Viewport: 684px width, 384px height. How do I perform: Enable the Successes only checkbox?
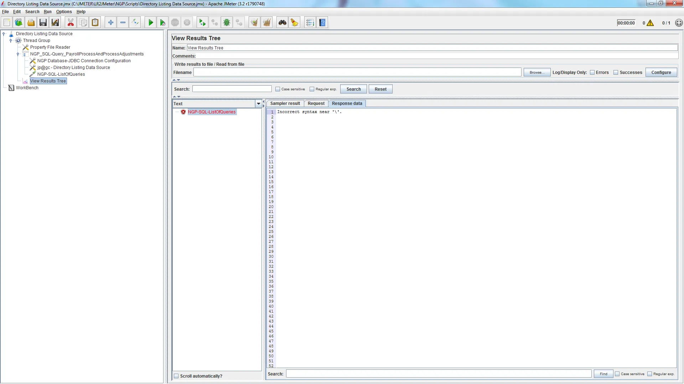[x=616, y=73]
